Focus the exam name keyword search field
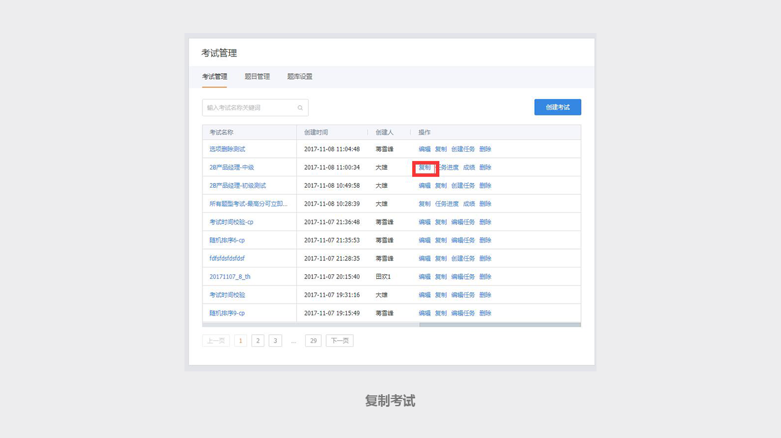Screen dimensions: 781x438 255,108
